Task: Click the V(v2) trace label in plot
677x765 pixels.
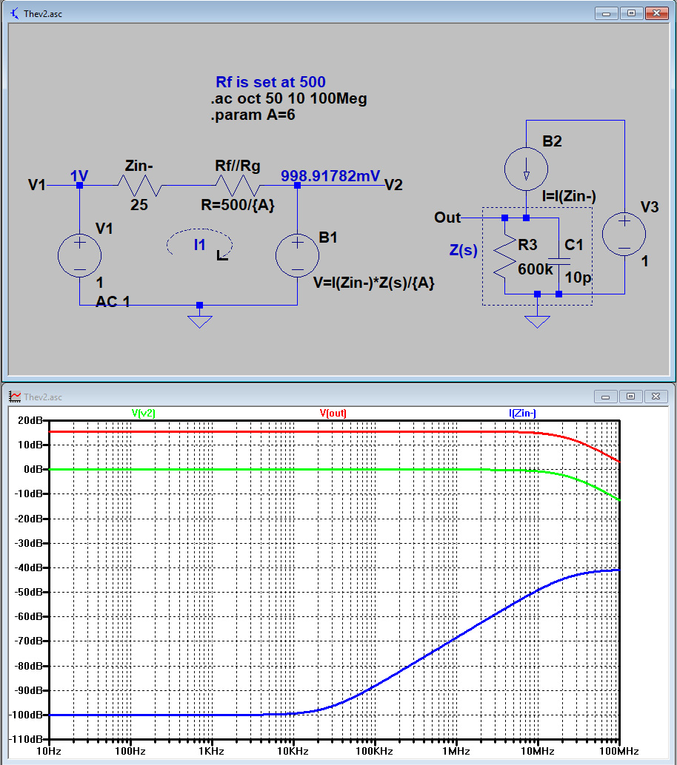Action: click(x=144, y=414)
